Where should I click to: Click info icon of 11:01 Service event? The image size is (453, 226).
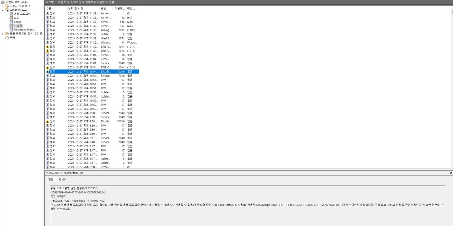pos(48,63)
